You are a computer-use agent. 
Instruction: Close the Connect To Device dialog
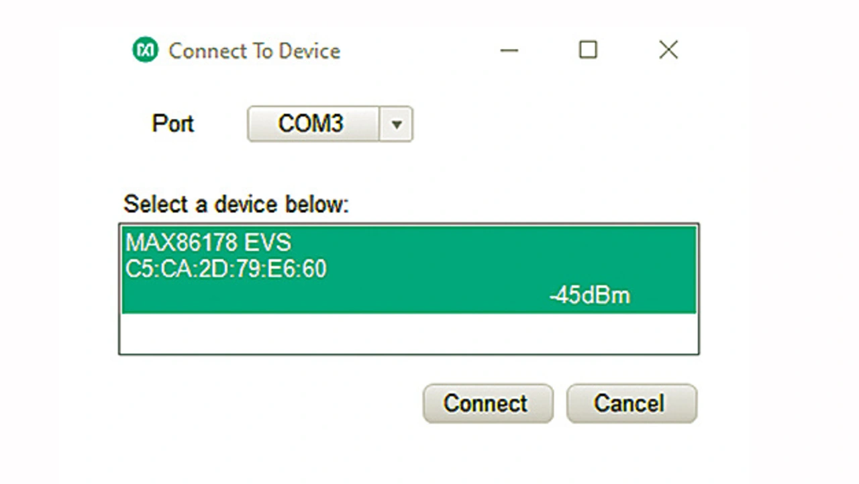[x=668, y=50]
